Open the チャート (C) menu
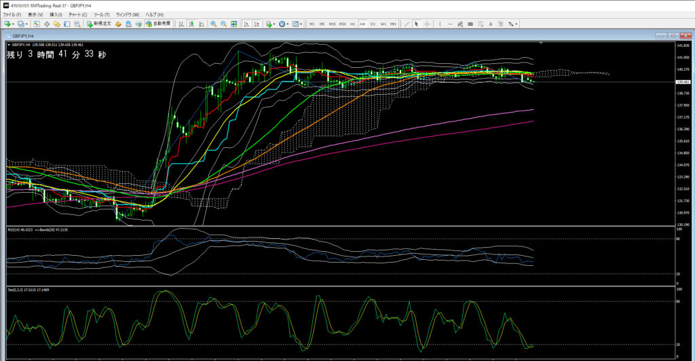695x361 pixels. pyautogui.click(x=78, y=15)
